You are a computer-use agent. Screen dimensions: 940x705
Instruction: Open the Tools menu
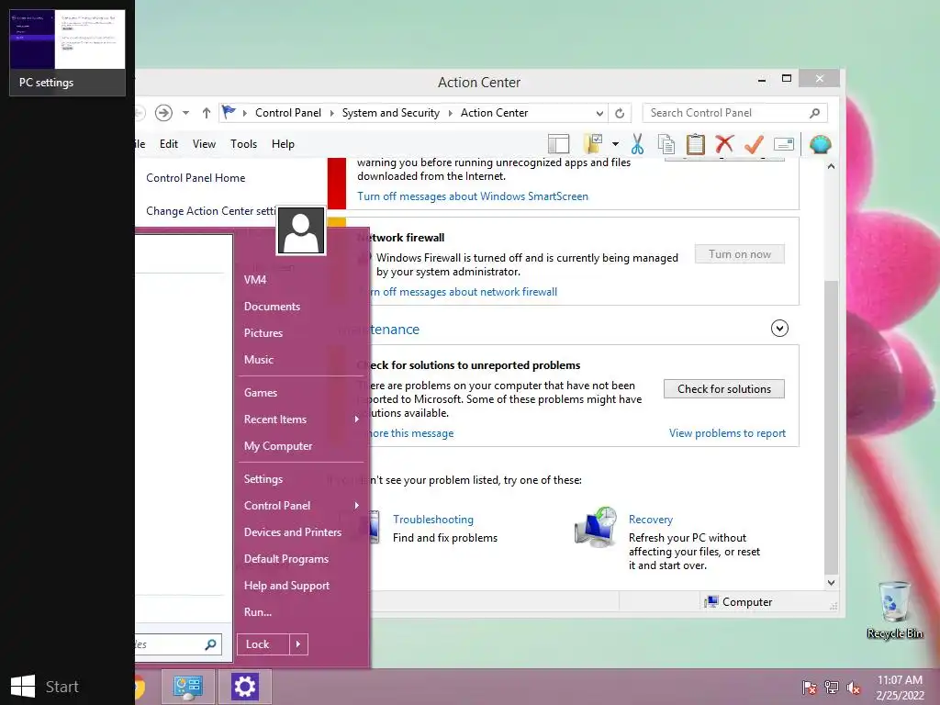pyautogui.click(x=243, y=144)
